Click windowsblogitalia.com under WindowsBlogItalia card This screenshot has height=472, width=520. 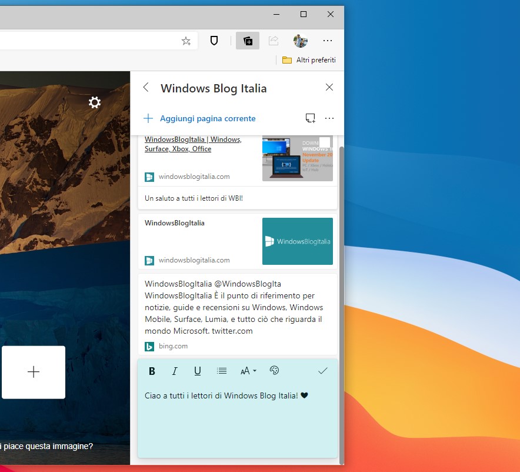pos(194,260)
